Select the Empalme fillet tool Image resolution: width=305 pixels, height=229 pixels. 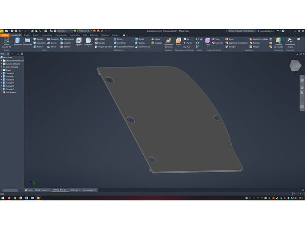(88, 42)
